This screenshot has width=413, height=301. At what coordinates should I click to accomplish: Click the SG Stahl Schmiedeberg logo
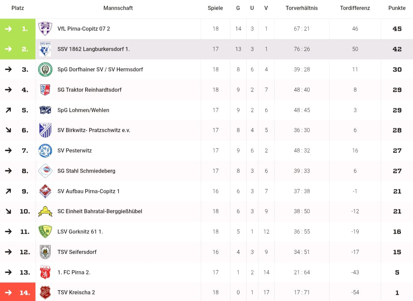45,171
